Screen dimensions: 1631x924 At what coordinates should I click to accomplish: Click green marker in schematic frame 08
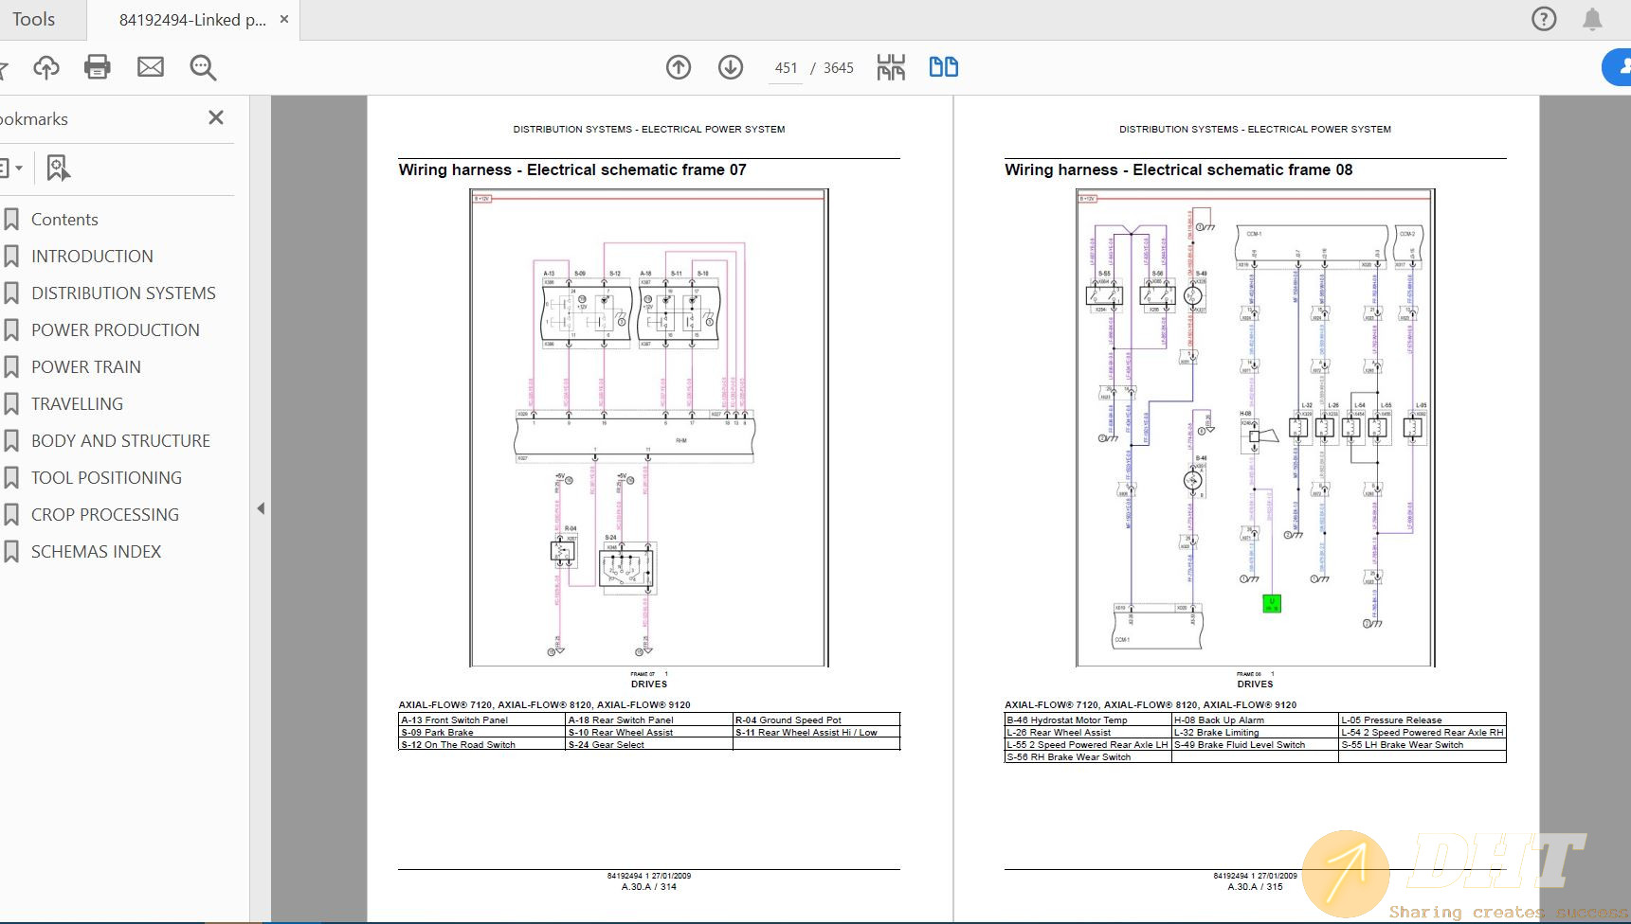1272,603
